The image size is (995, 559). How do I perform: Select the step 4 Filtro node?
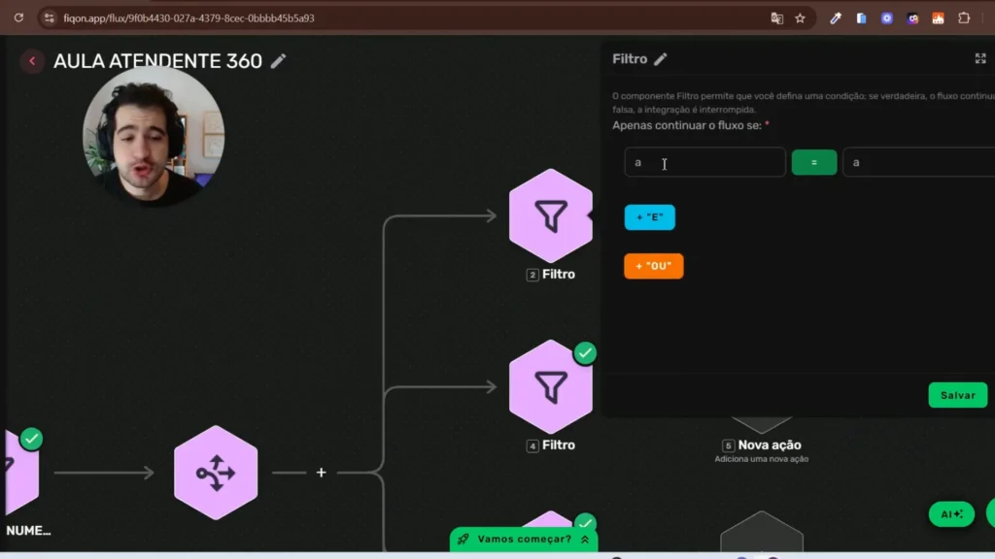pos(551,386)
